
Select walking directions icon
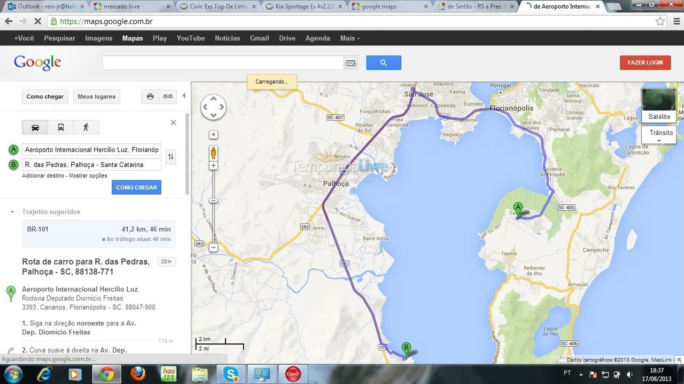click(86, 127)
